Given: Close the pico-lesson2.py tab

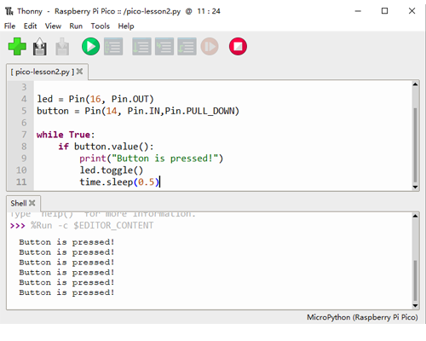Looking at the screenshot, I should (80, 72).
